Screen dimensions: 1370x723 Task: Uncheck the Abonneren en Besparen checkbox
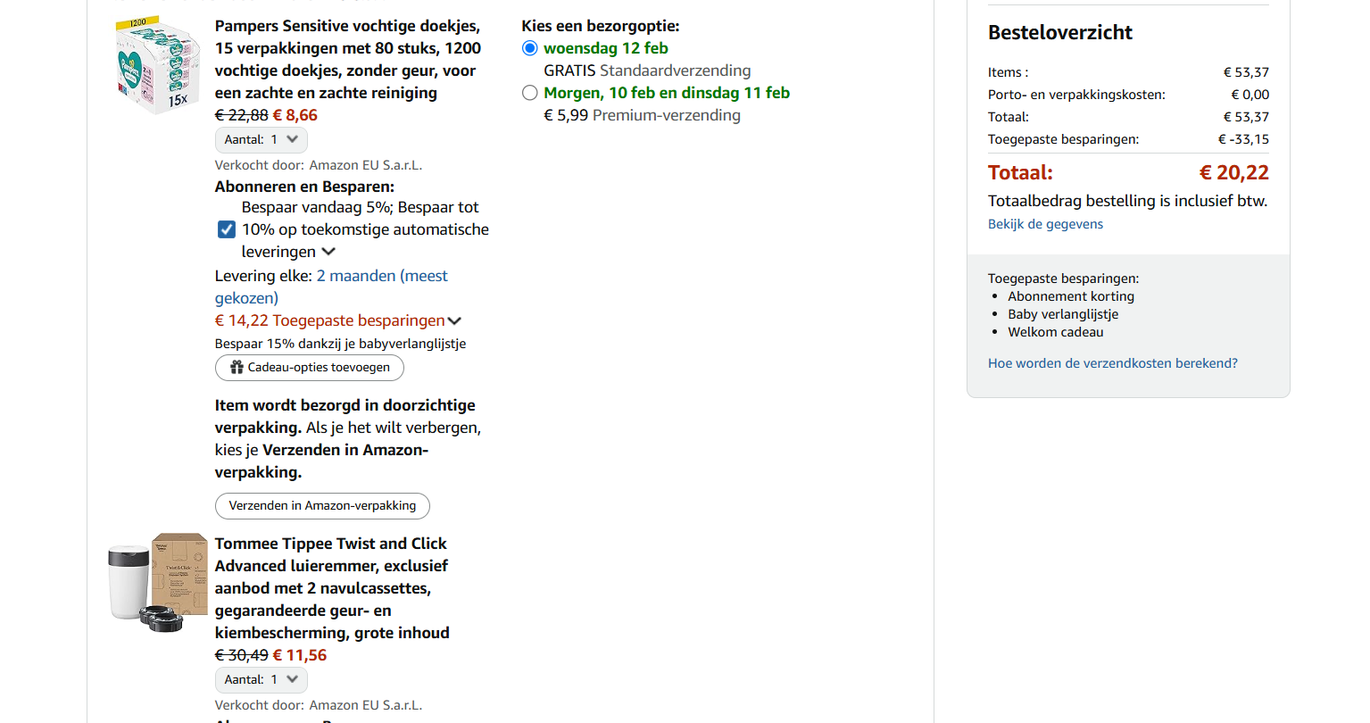click(x=227, y=229)
